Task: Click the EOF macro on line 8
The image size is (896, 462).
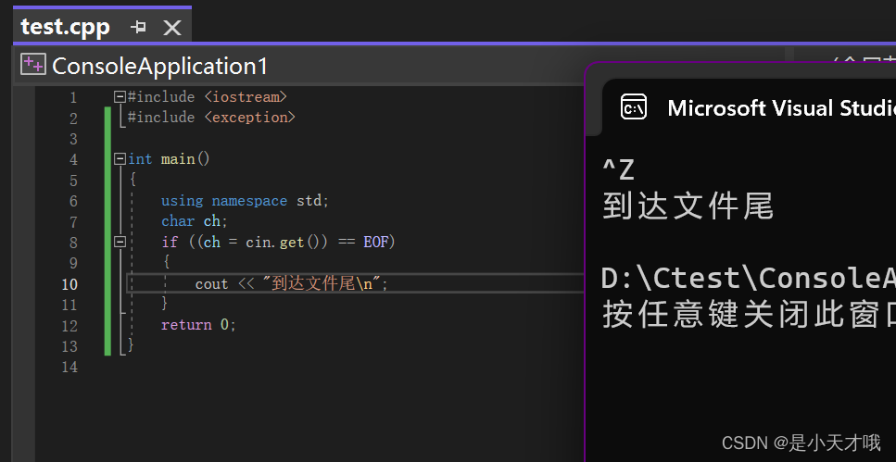Action: pos(376,243)
